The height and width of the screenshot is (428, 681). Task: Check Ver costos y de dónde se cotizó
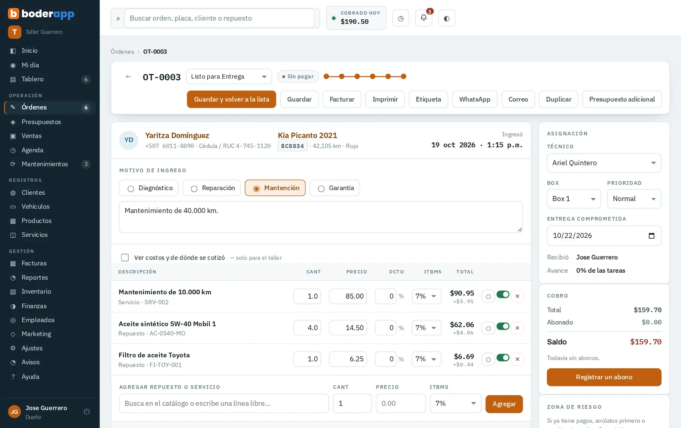(x=125, y=258)
